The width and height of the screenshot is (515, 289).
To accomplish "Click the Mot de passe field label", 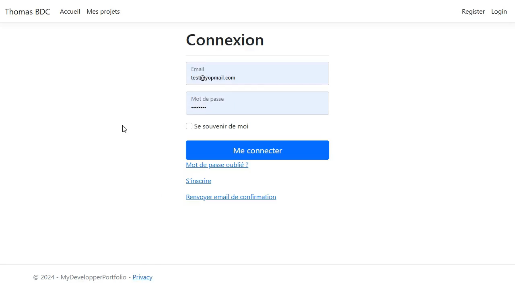I will [x=207, y=99].
